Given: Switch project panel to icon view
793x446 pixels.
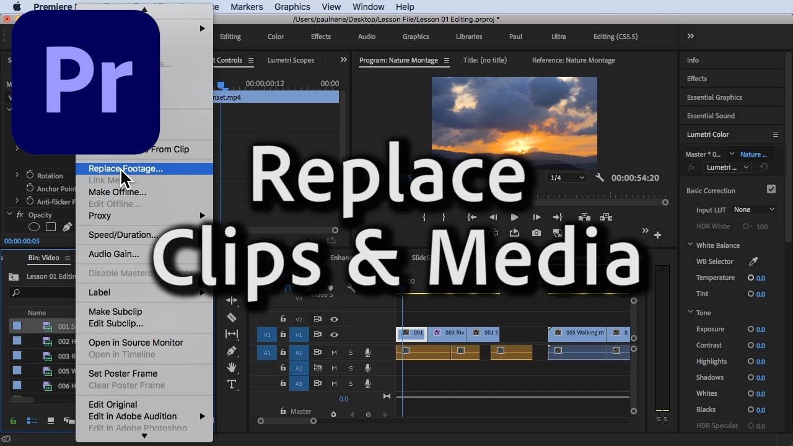Looking at the screenshot, I should pyautogui.click(x=51, y=421).
